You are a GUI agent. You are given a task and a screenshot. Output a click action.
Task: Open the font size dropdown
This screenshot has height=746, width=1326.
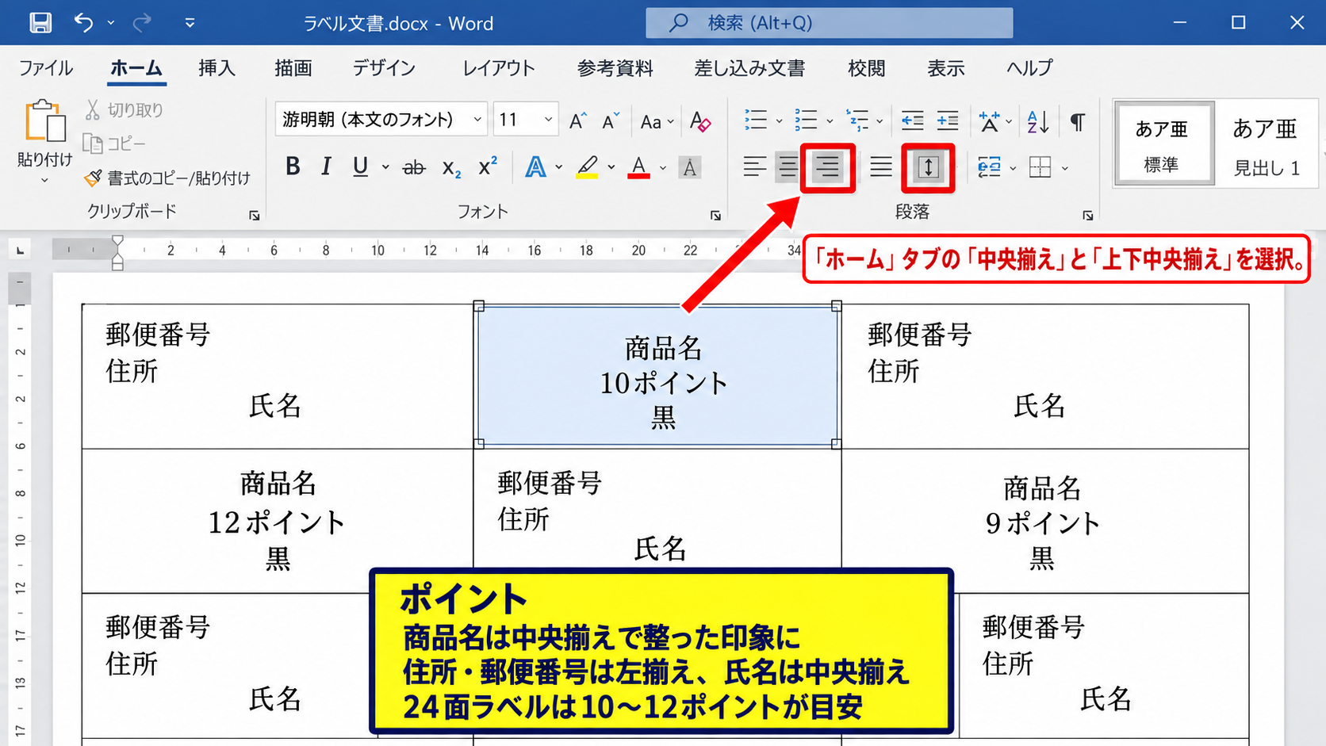coord(548,120)
